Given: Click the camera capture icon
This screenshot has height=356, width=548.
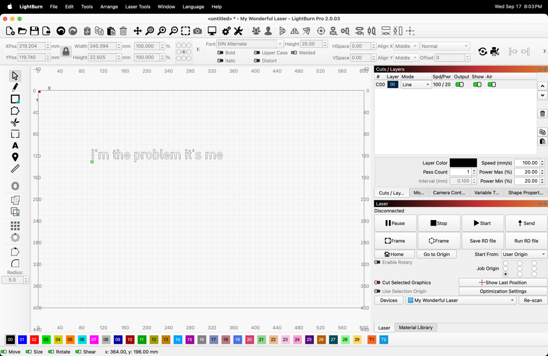Looking at the screenshot, I should tap(197, 31).
